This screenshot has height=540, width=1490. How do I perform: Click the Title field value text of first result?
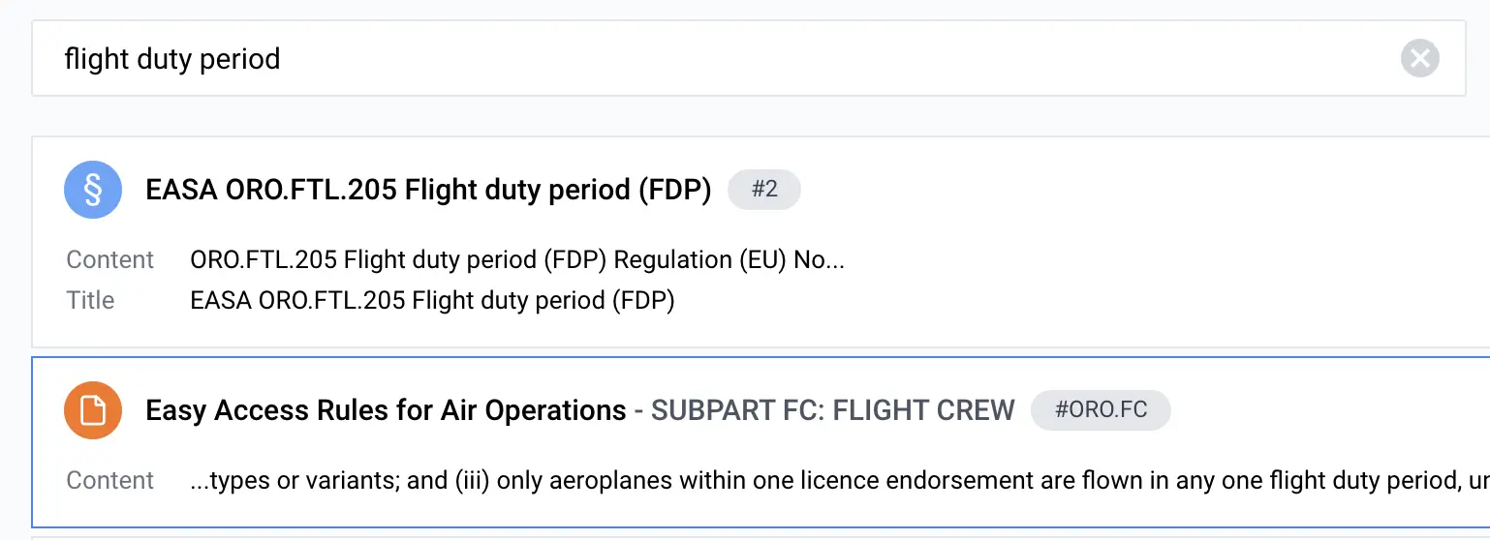pos(432,301)
